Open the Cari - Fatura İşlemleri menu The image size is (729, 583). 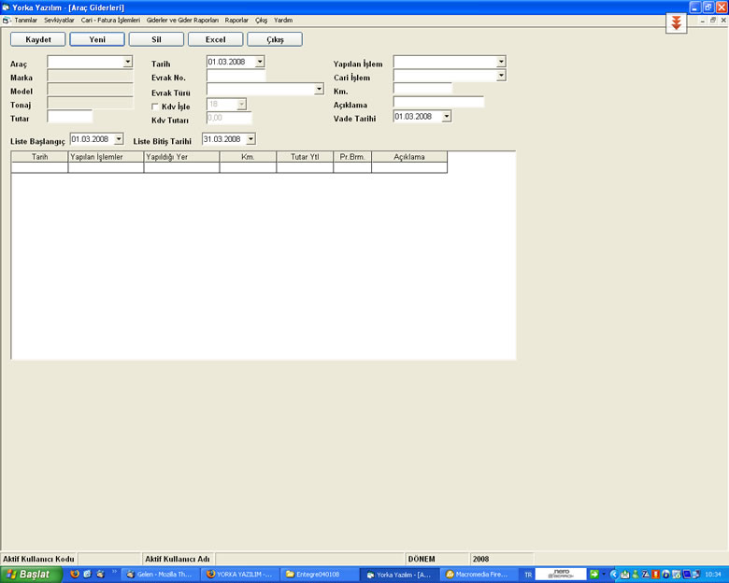110,20
